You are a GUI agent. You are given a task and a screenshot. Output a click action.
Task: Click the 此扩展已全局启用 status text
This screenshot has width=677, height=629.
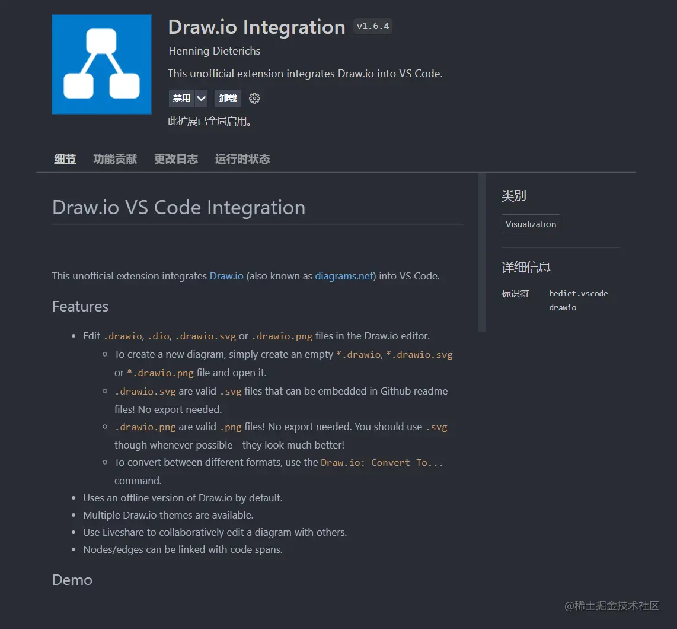(x=209, y=122)
